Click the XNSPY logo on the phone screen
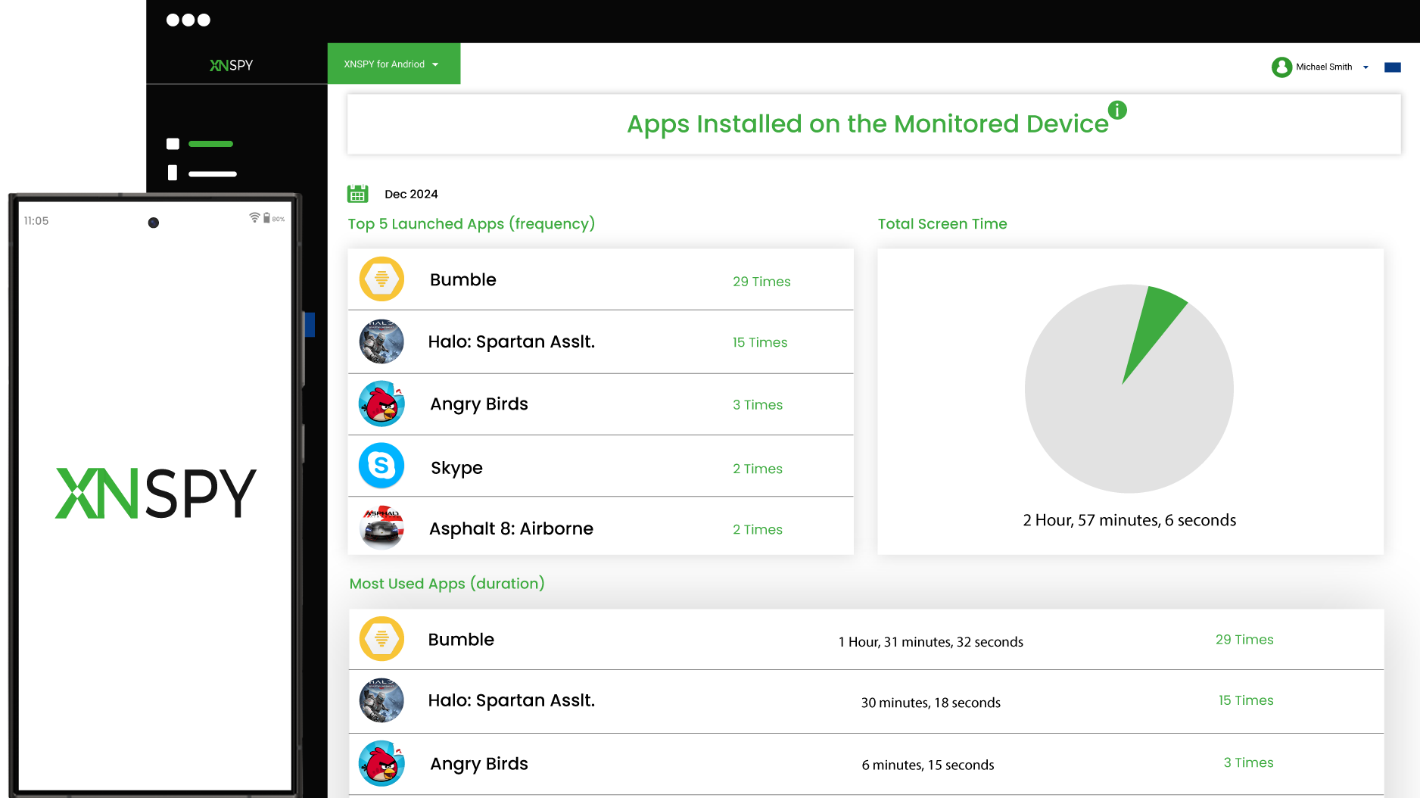Image resolution: width=1420 pixels, height=798 pixels. (x=156, y=493)
